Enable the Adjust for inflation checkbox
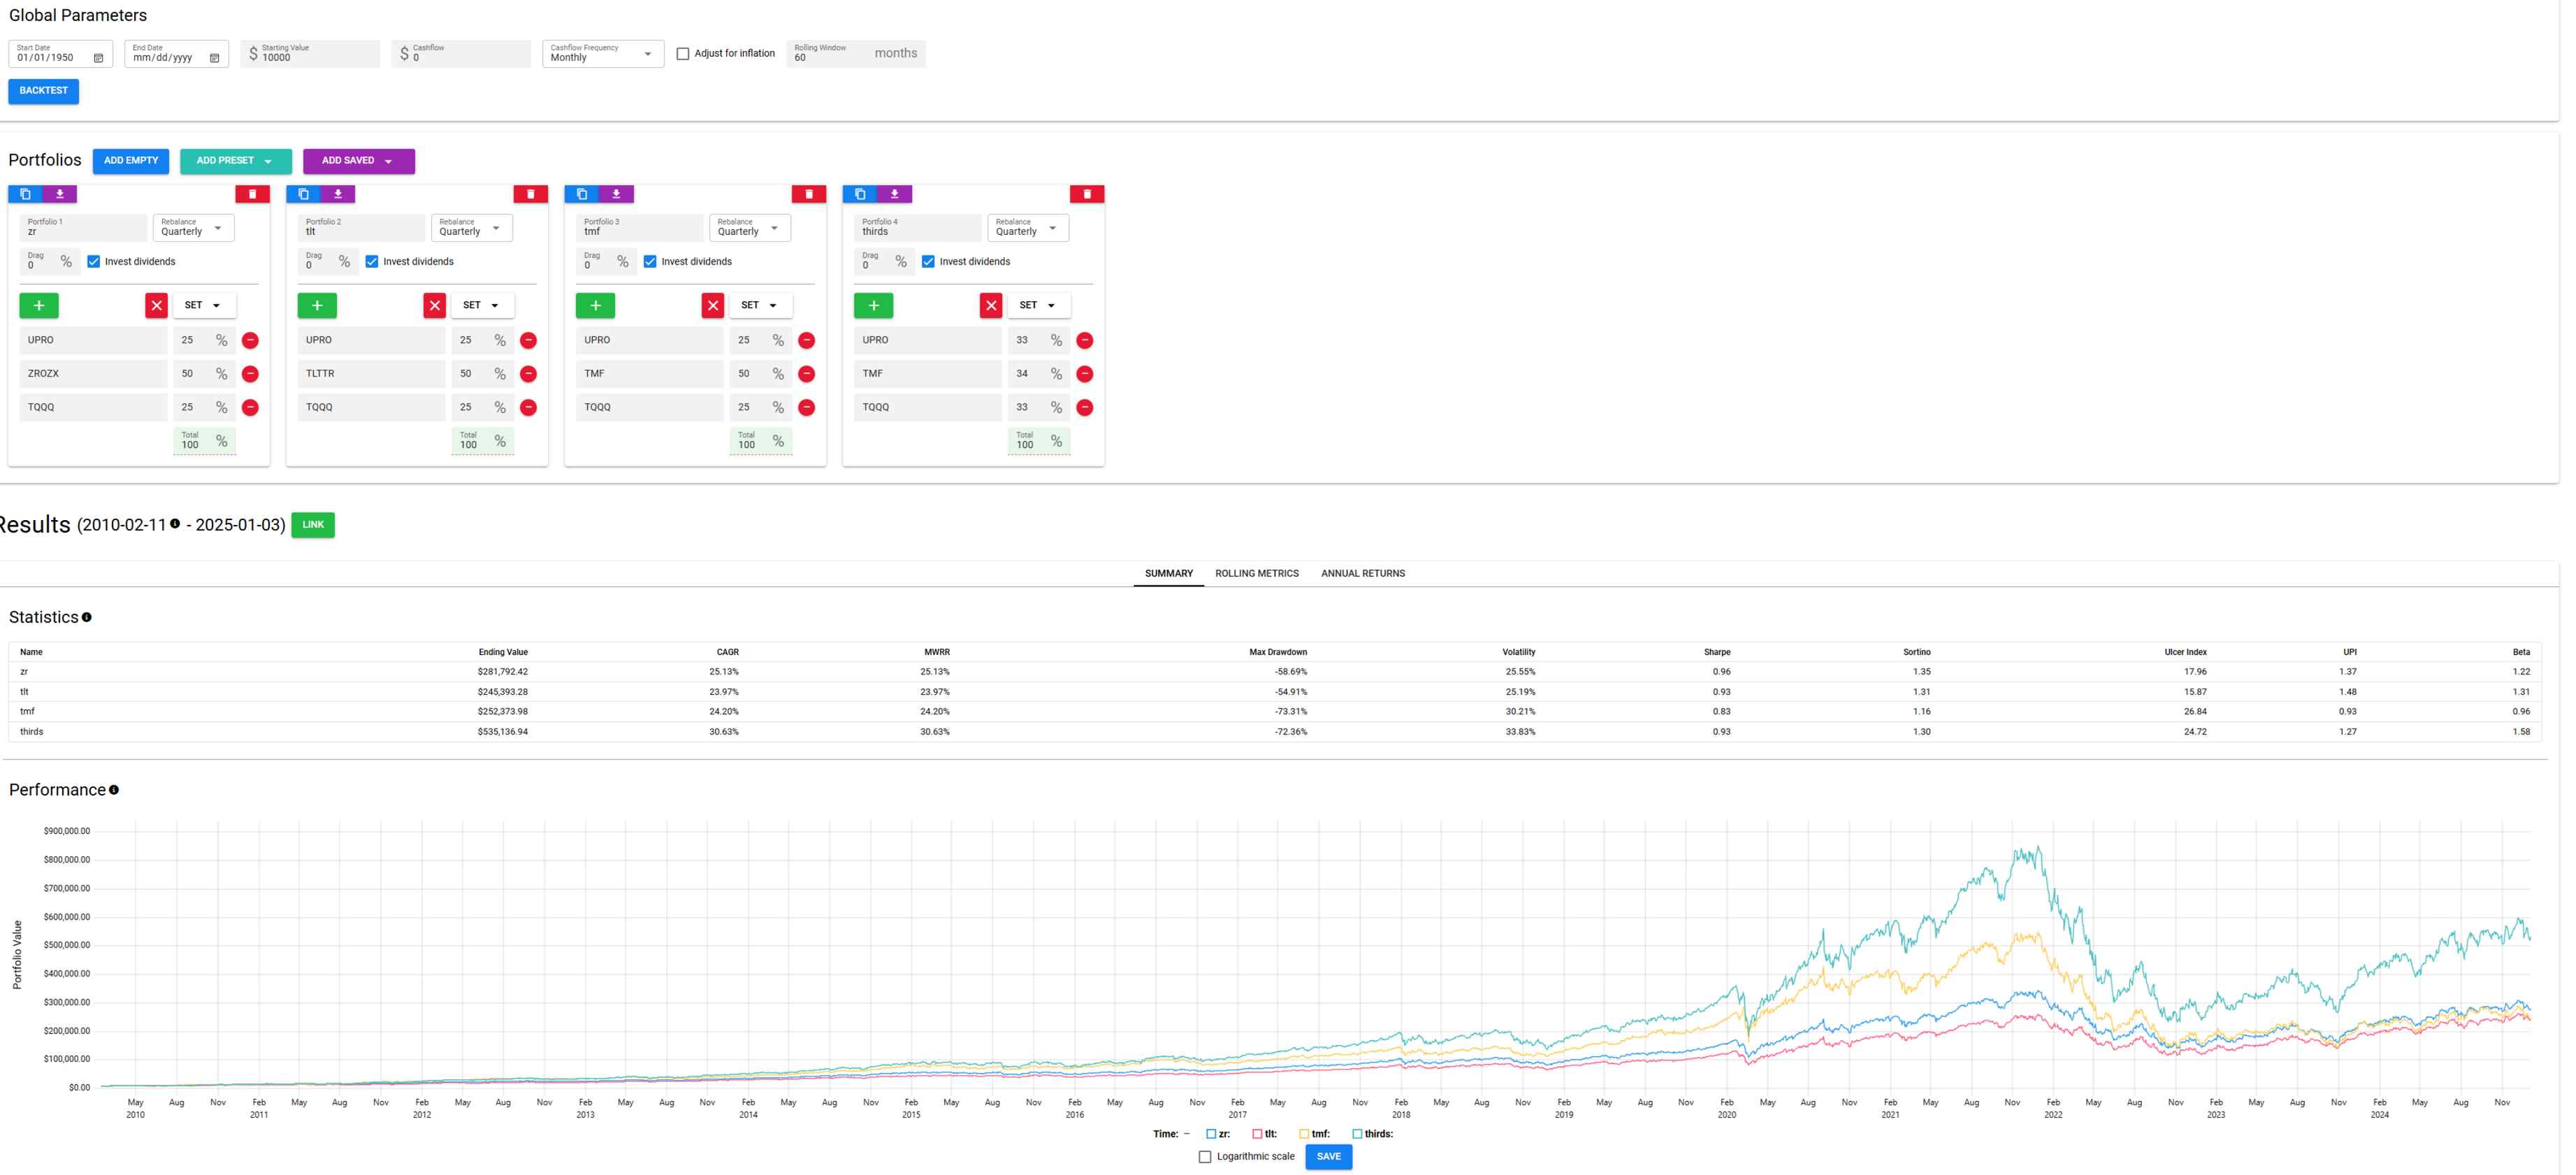 (683, 54)
